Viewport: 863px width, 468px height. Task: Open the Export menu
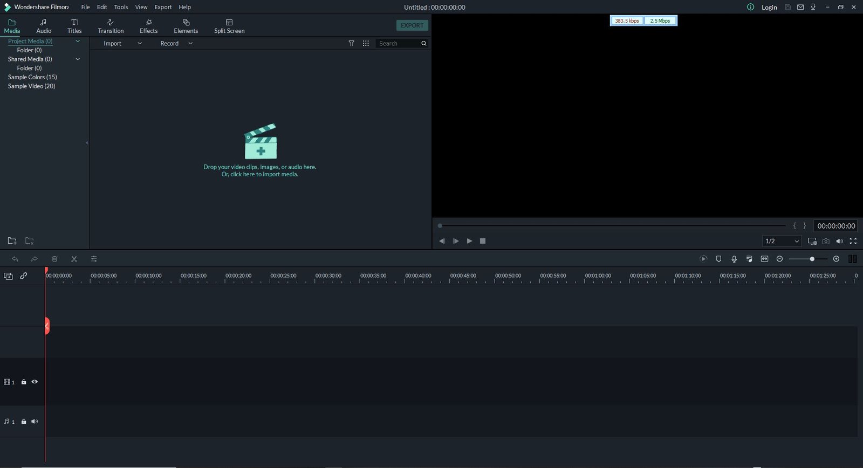163,7
